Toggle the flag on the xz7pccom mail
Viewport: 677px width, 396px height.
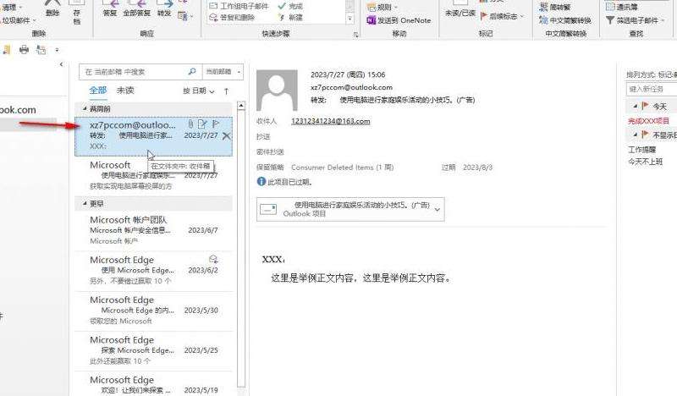point(216,124)
